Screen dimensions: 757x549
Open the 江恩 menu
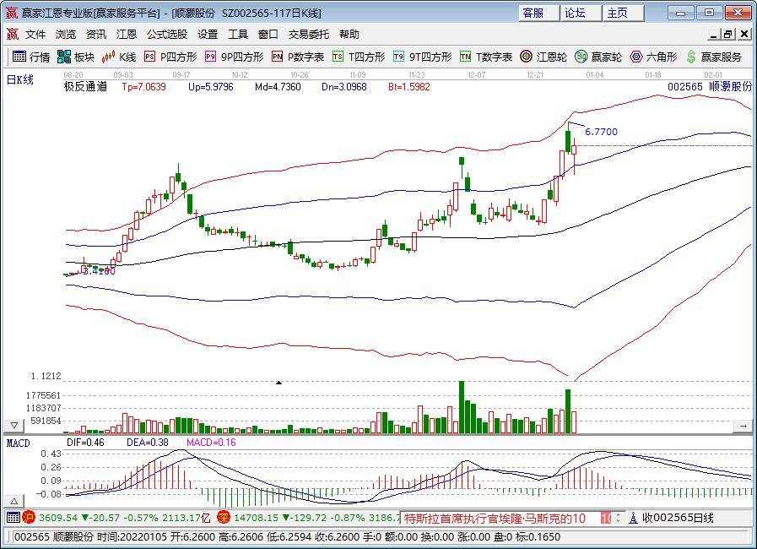tap(127, 35)
